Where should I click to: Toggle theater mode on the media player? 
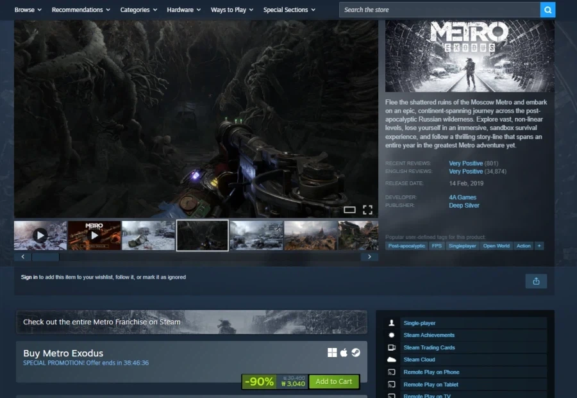coord(349,210)
